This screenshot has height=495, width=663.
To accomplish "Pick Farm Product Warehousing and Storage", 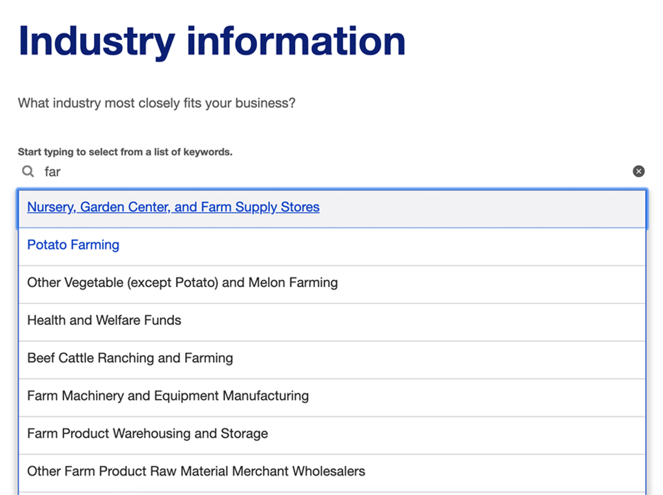I will point(147,434).
